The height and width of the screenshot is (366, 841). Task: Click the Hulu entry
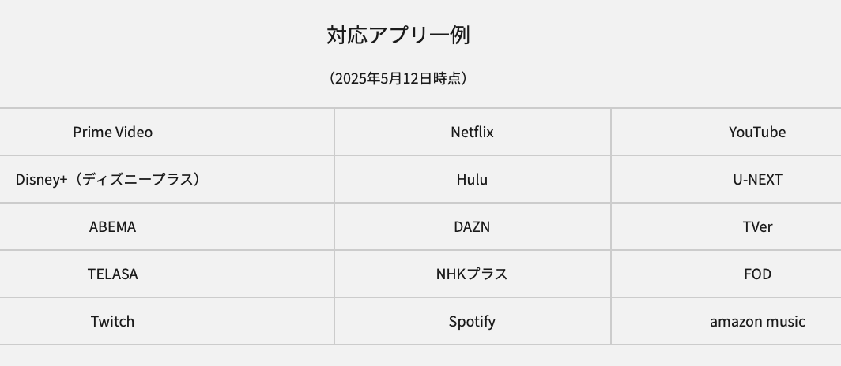pos(472,179)
